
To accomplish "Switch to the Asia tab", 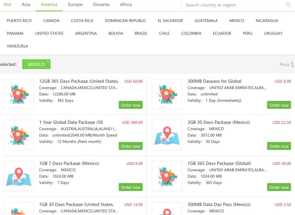I will coord(26,5).
